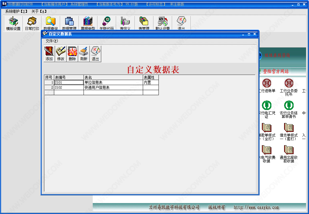Click 表属性 column header
Image resolution: width=309 pixels, height=214 pixels.
point(151,77)
